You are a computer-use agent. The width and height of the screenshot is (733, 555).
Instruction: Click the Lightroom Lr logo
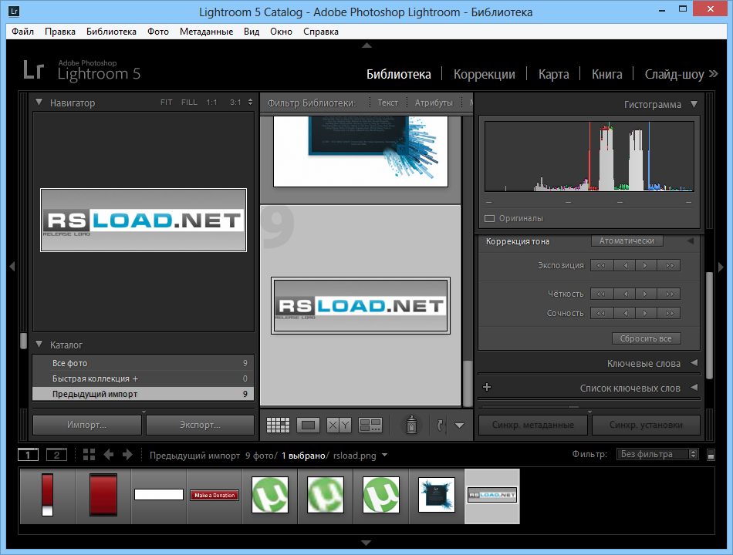click(34, 69)
